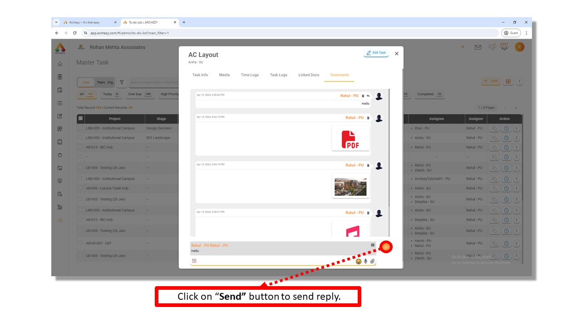The width and height of the screenshot is (581, 326).
Task: Select the Org filter toggle
Action: point(110,82)
